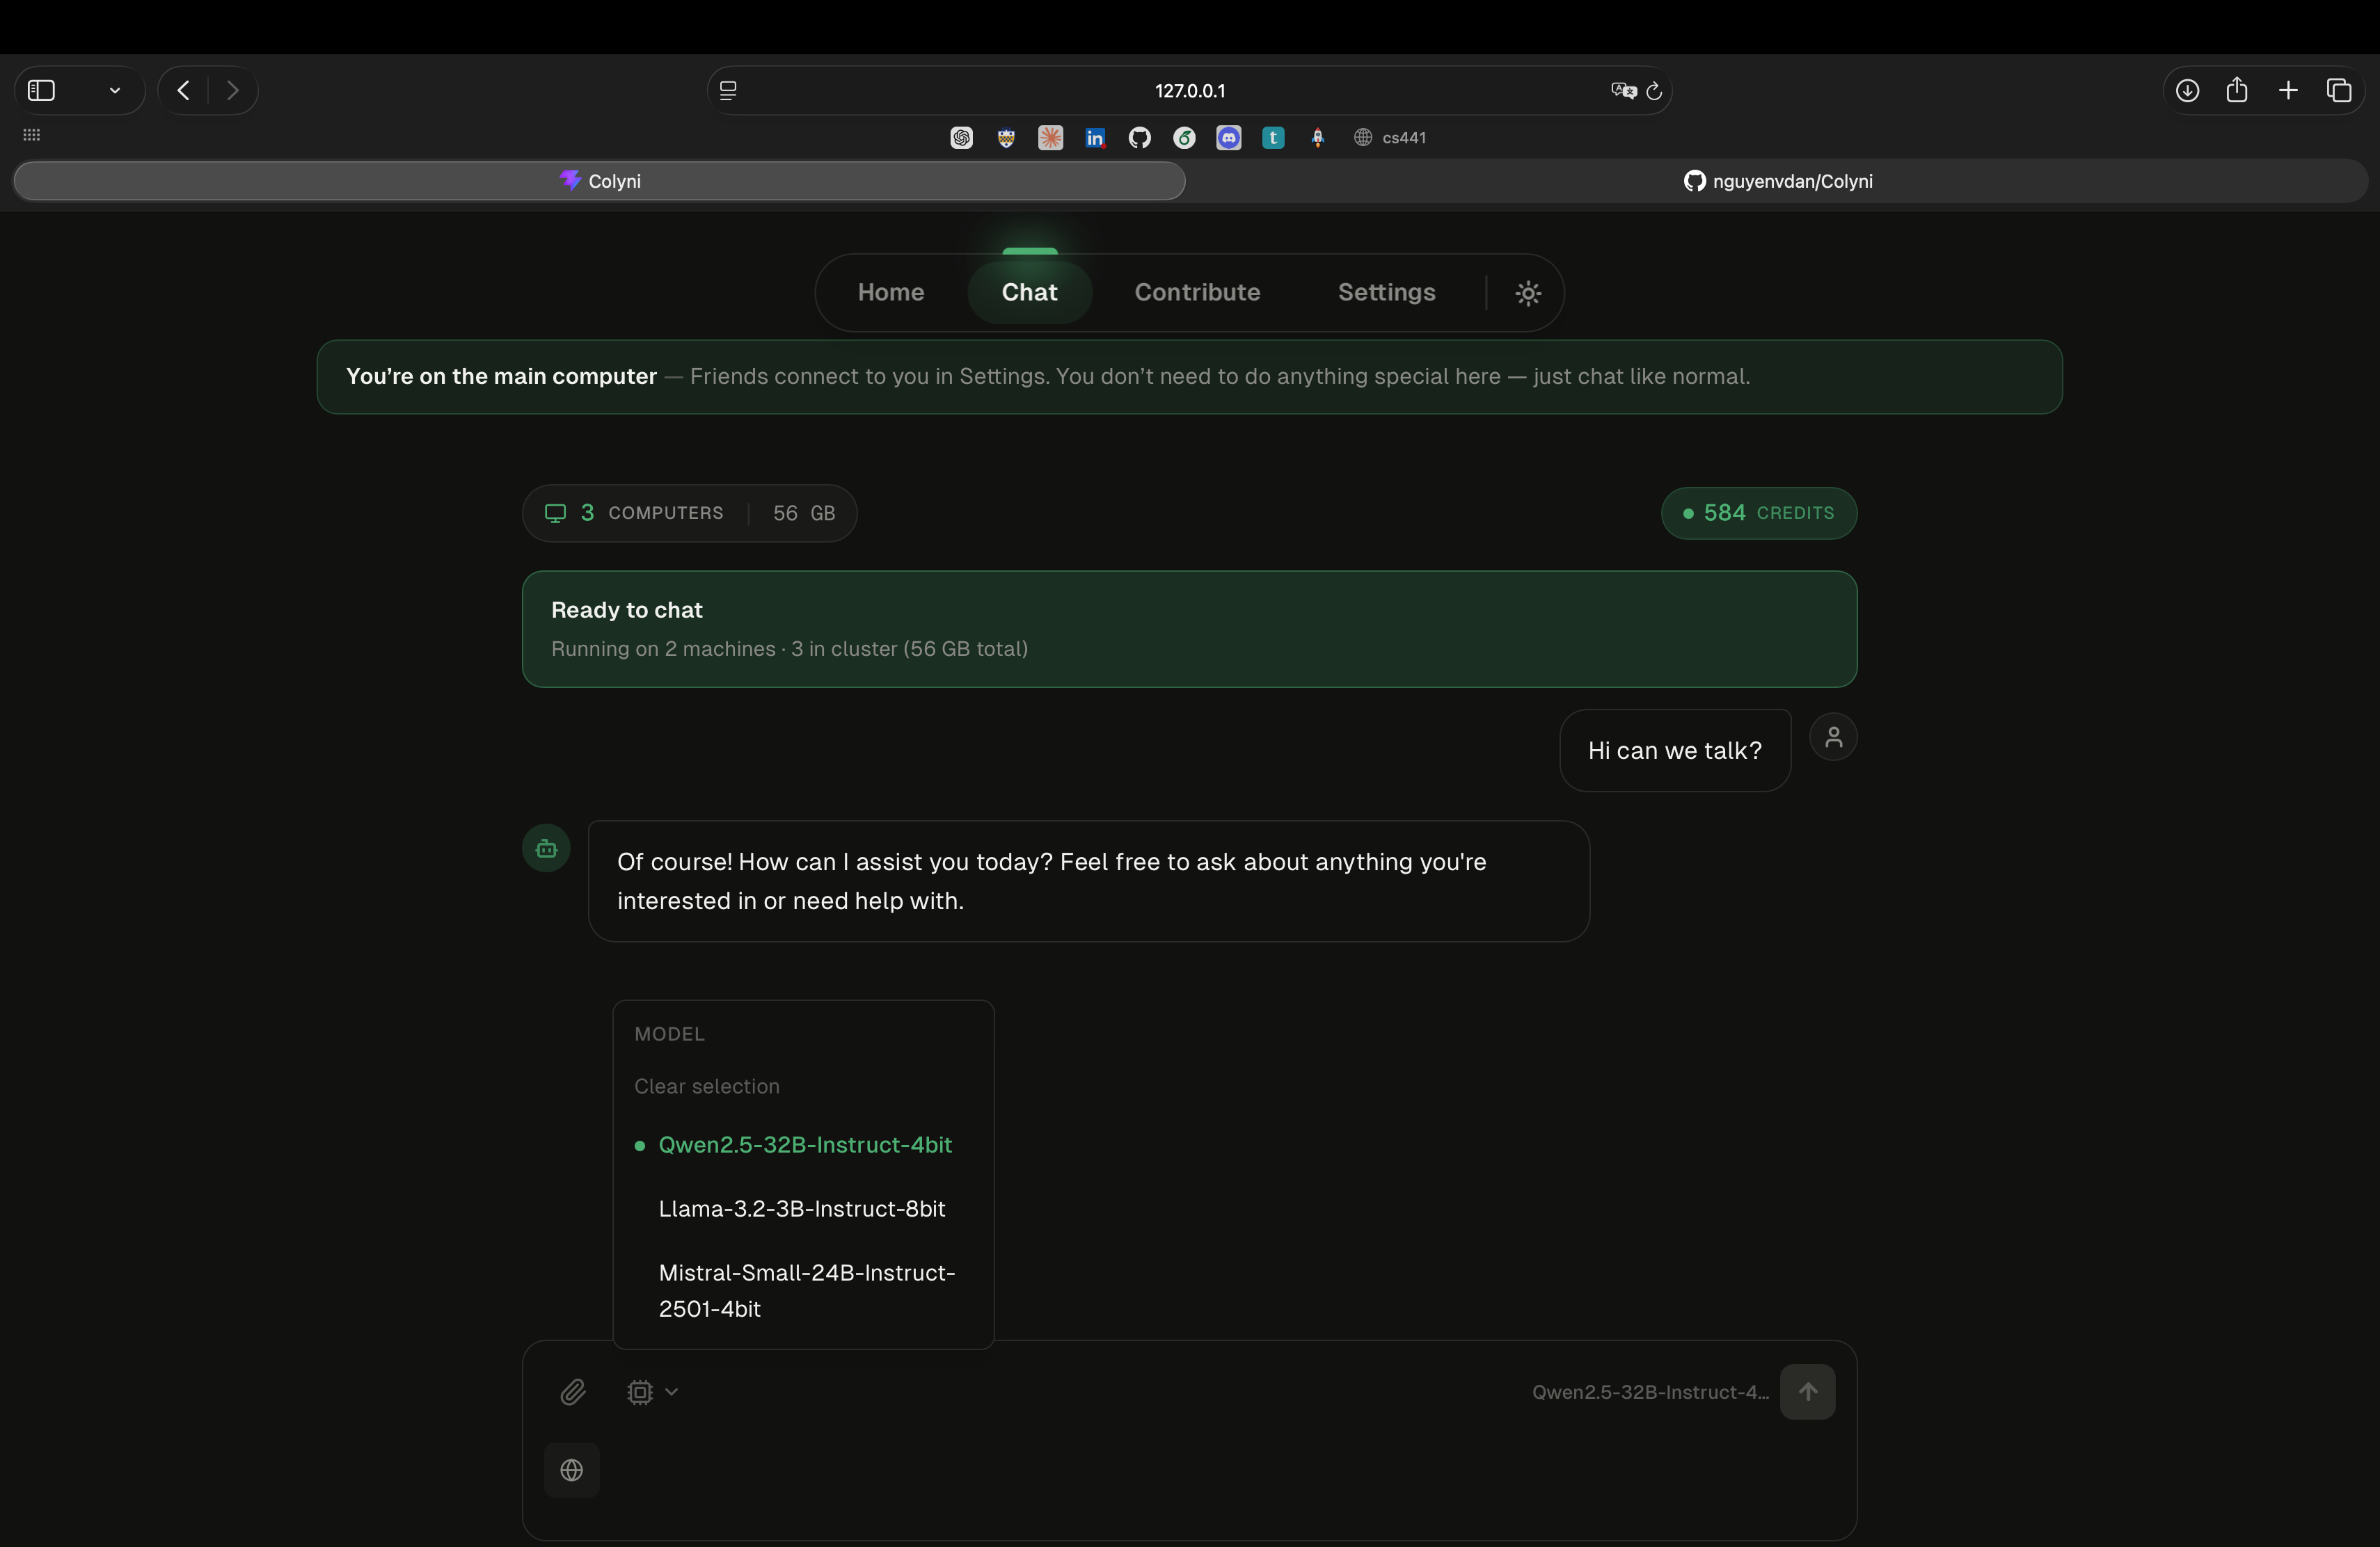
Task: Select Llama-3.2-3B-Instruct-8bit model
Action: coord(801,1208)
